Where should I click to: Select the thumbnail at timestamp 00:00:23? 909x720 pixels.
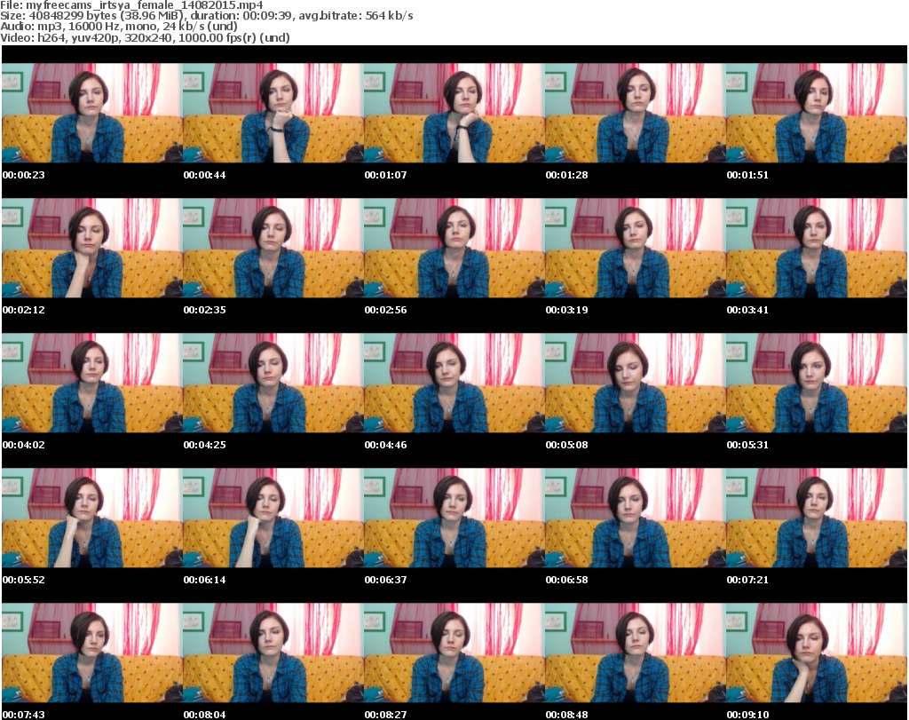pos(92,113)
